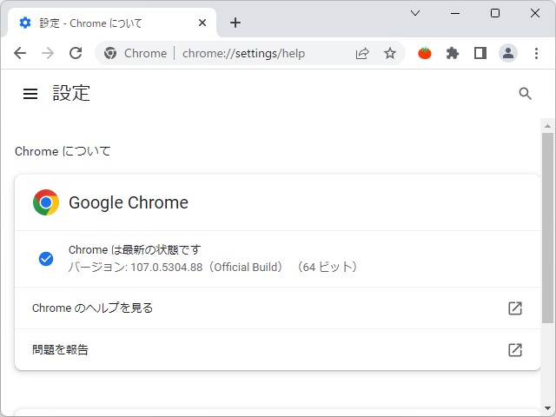Minimize the Chrome window

[455, 14]
